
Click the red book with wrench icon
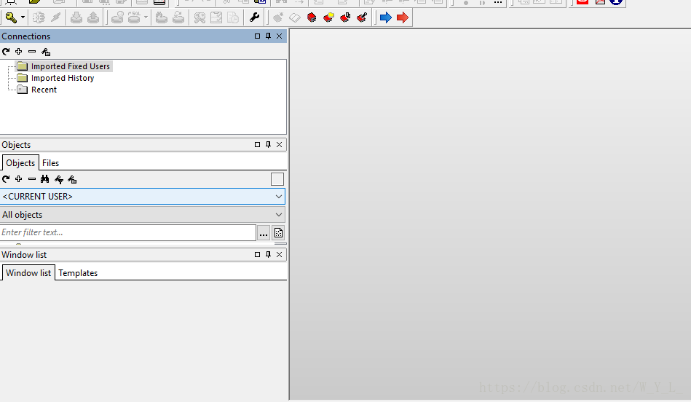[x=362, y=17]
